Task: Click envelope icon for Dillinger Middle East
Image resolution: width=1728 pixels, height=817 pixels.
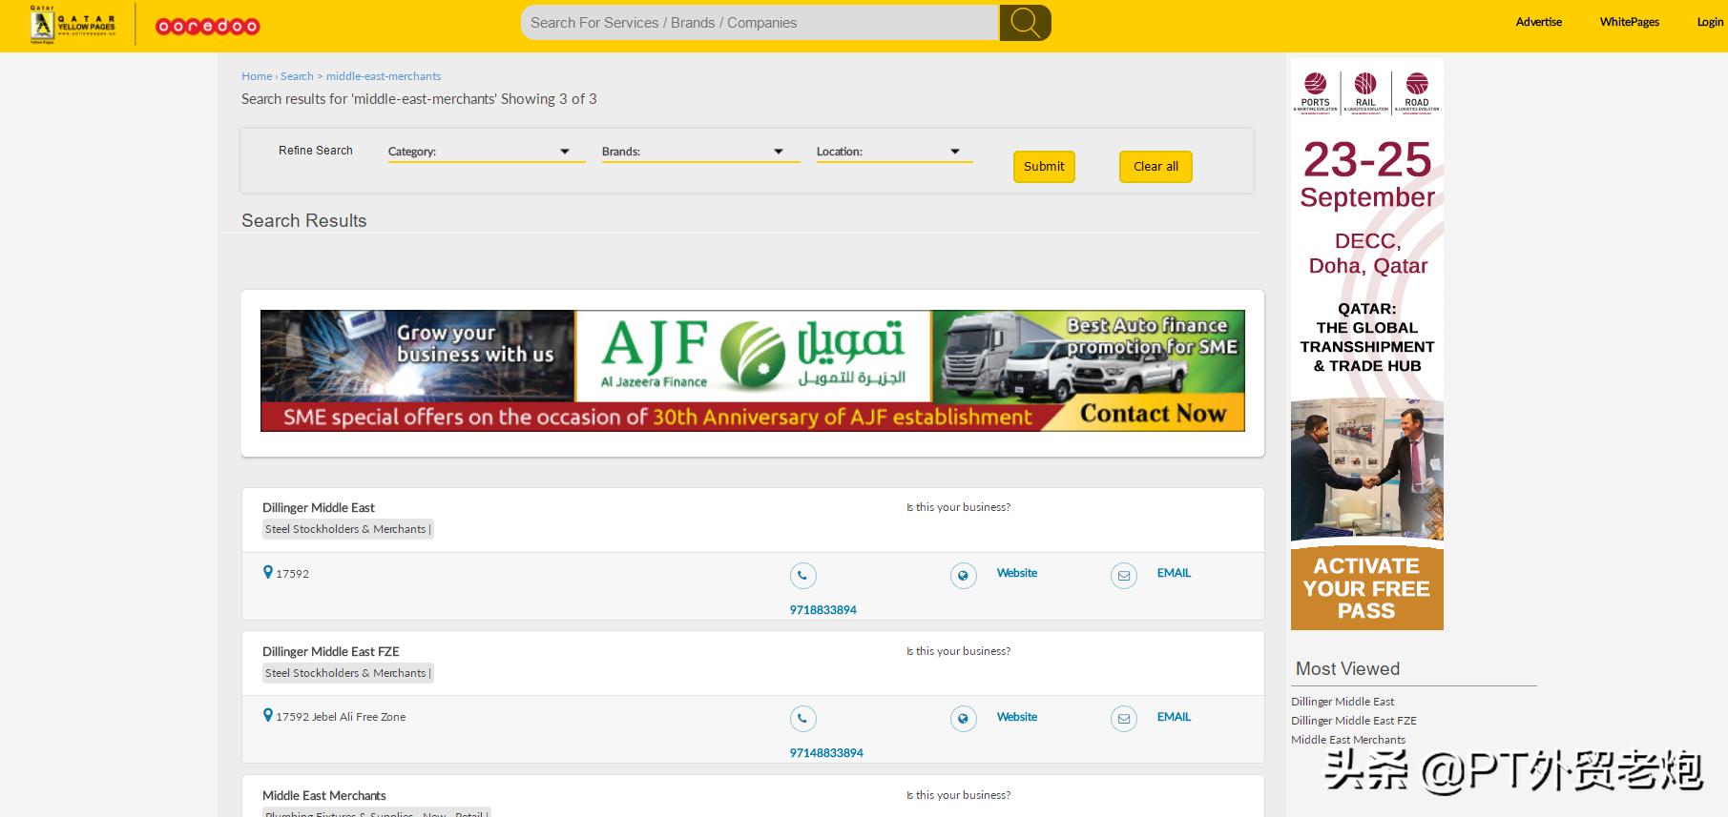Action: coord(1123,576)
